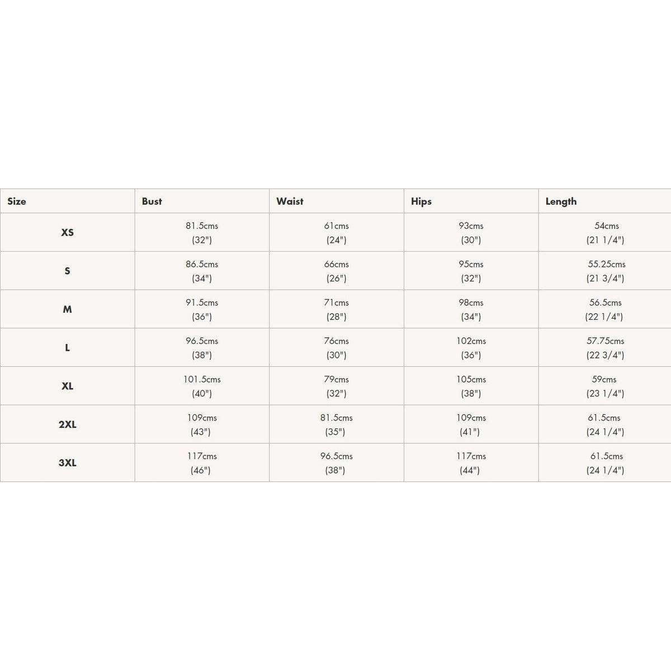Click the S waist 66cms cell
671x671 pixels.
[337, 271]
